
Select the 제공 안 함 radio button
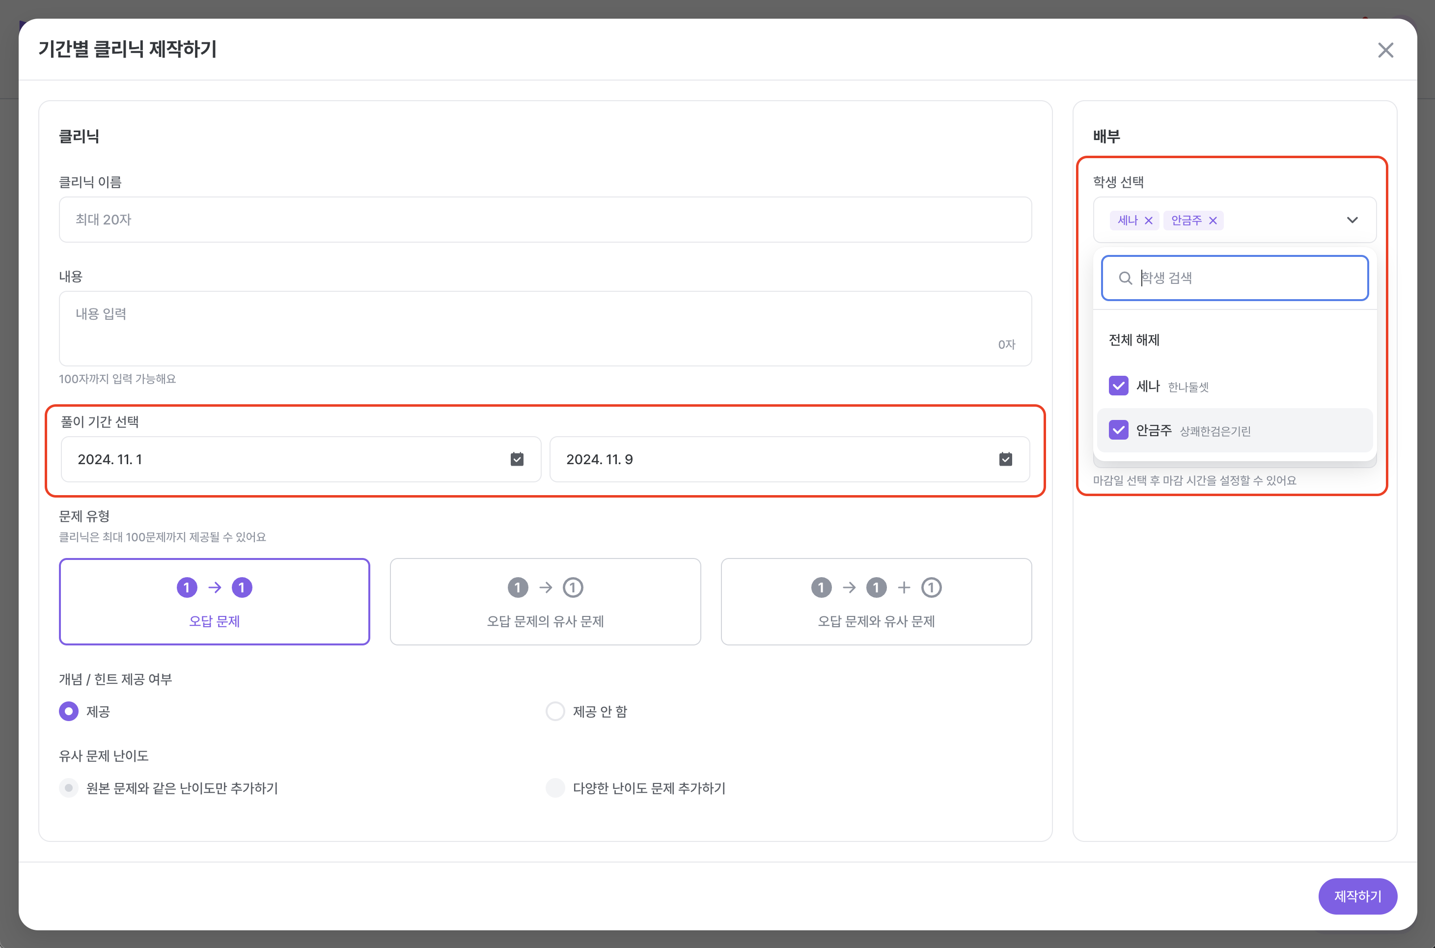[555, 712]
